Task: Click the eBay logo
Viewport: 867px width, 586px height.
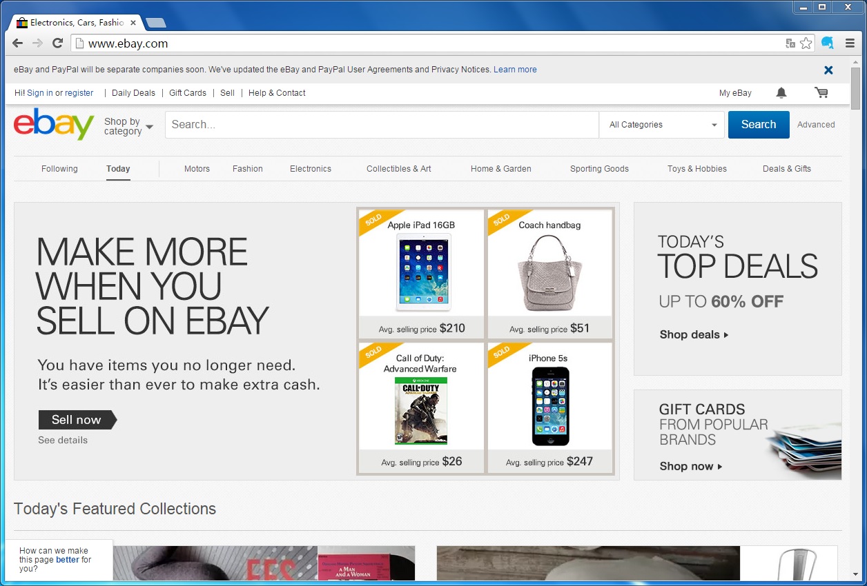Action: pyautogui.click(x=54, y=125)
